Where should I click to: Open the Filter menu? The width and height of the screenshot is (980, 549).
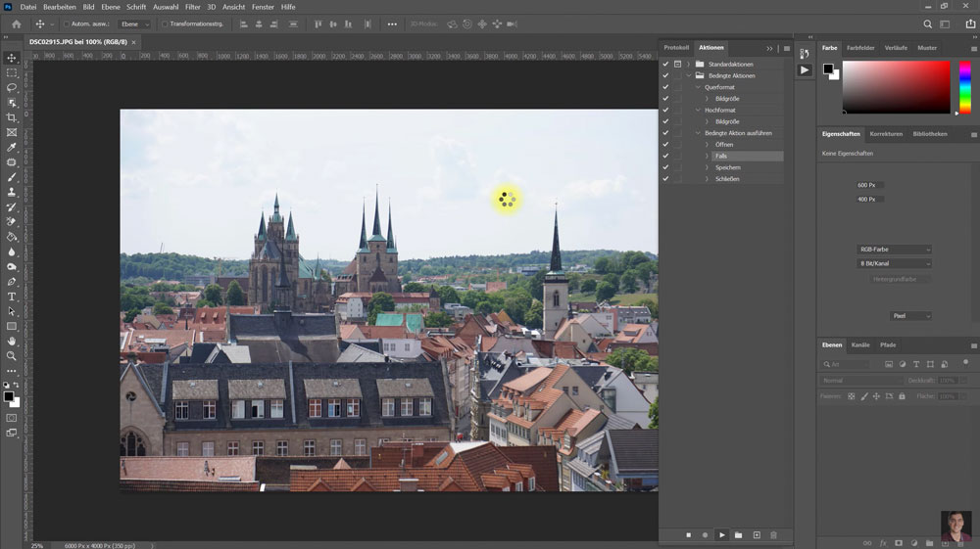point(193,7)
